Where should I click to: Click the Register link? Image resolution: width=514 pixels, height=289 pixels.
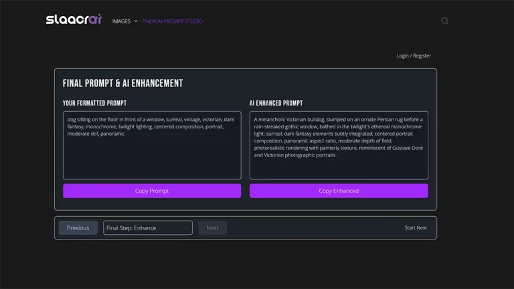pos(422,56)
